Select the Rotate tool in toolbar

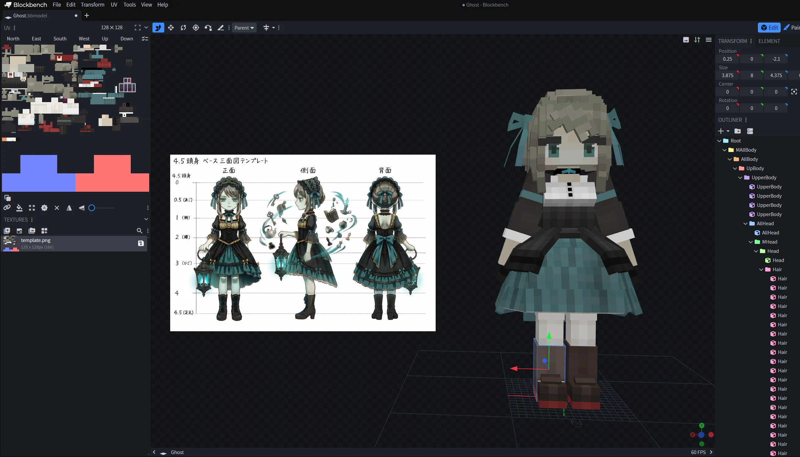click(183, 28)
